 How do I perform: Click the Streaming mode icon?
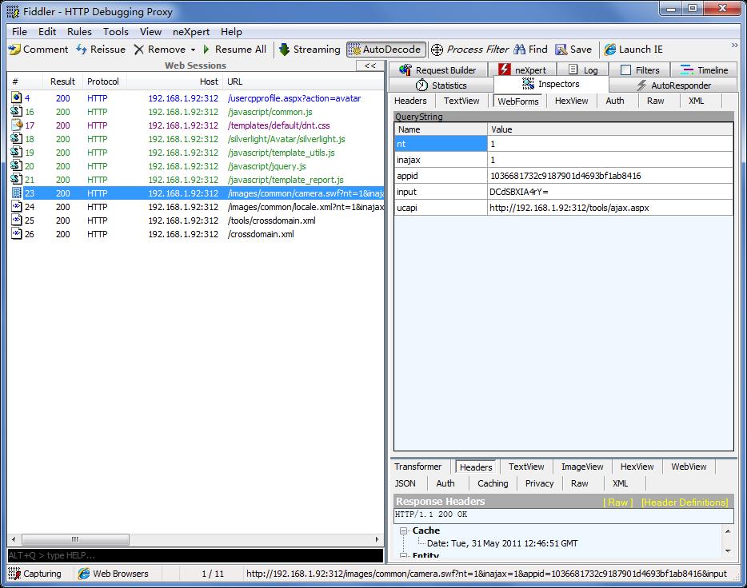point(284,50)
